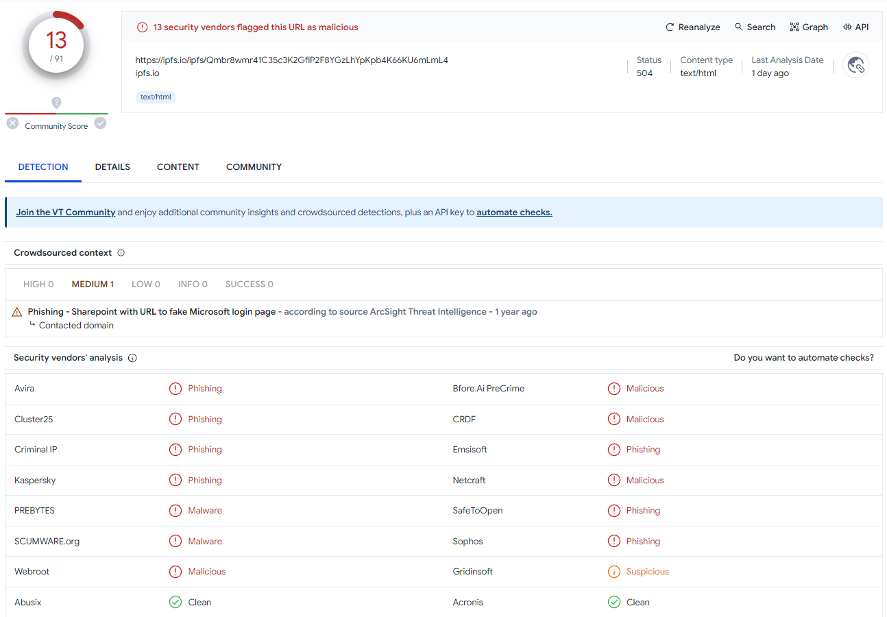The height and width of the screenshot is (617, 887).
Task: Click CRDF malicious alert icon
Action: (613, 419)
